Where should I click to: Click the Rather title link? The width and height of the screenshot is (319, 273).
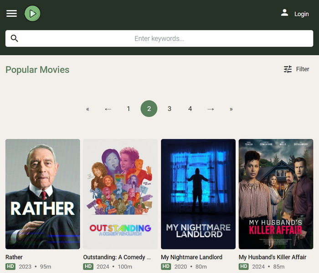(x=14, y=257)
